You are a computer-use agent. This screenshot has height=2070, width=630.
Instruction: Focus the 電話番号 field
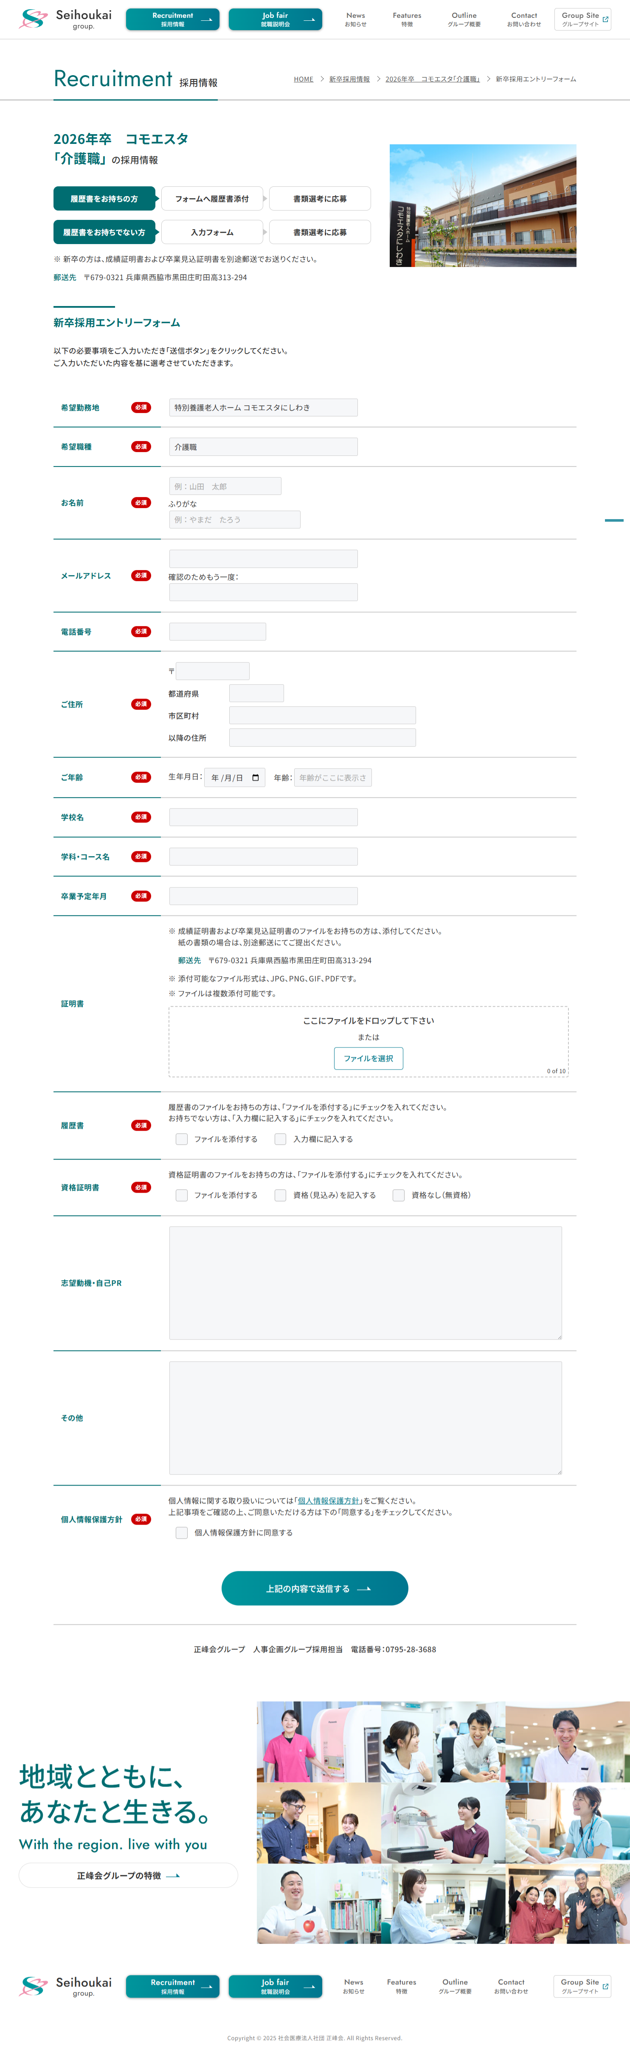point(218,632)
